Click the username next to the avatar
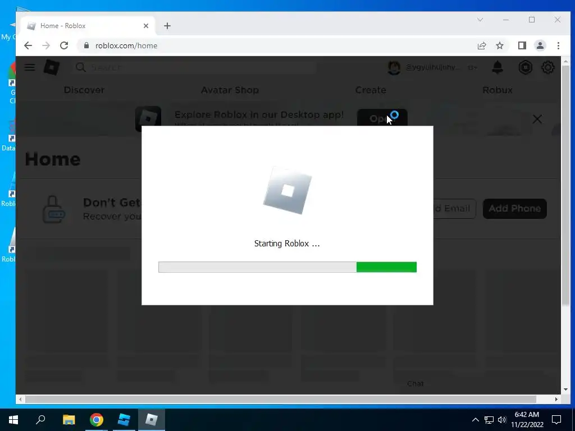 432,67
